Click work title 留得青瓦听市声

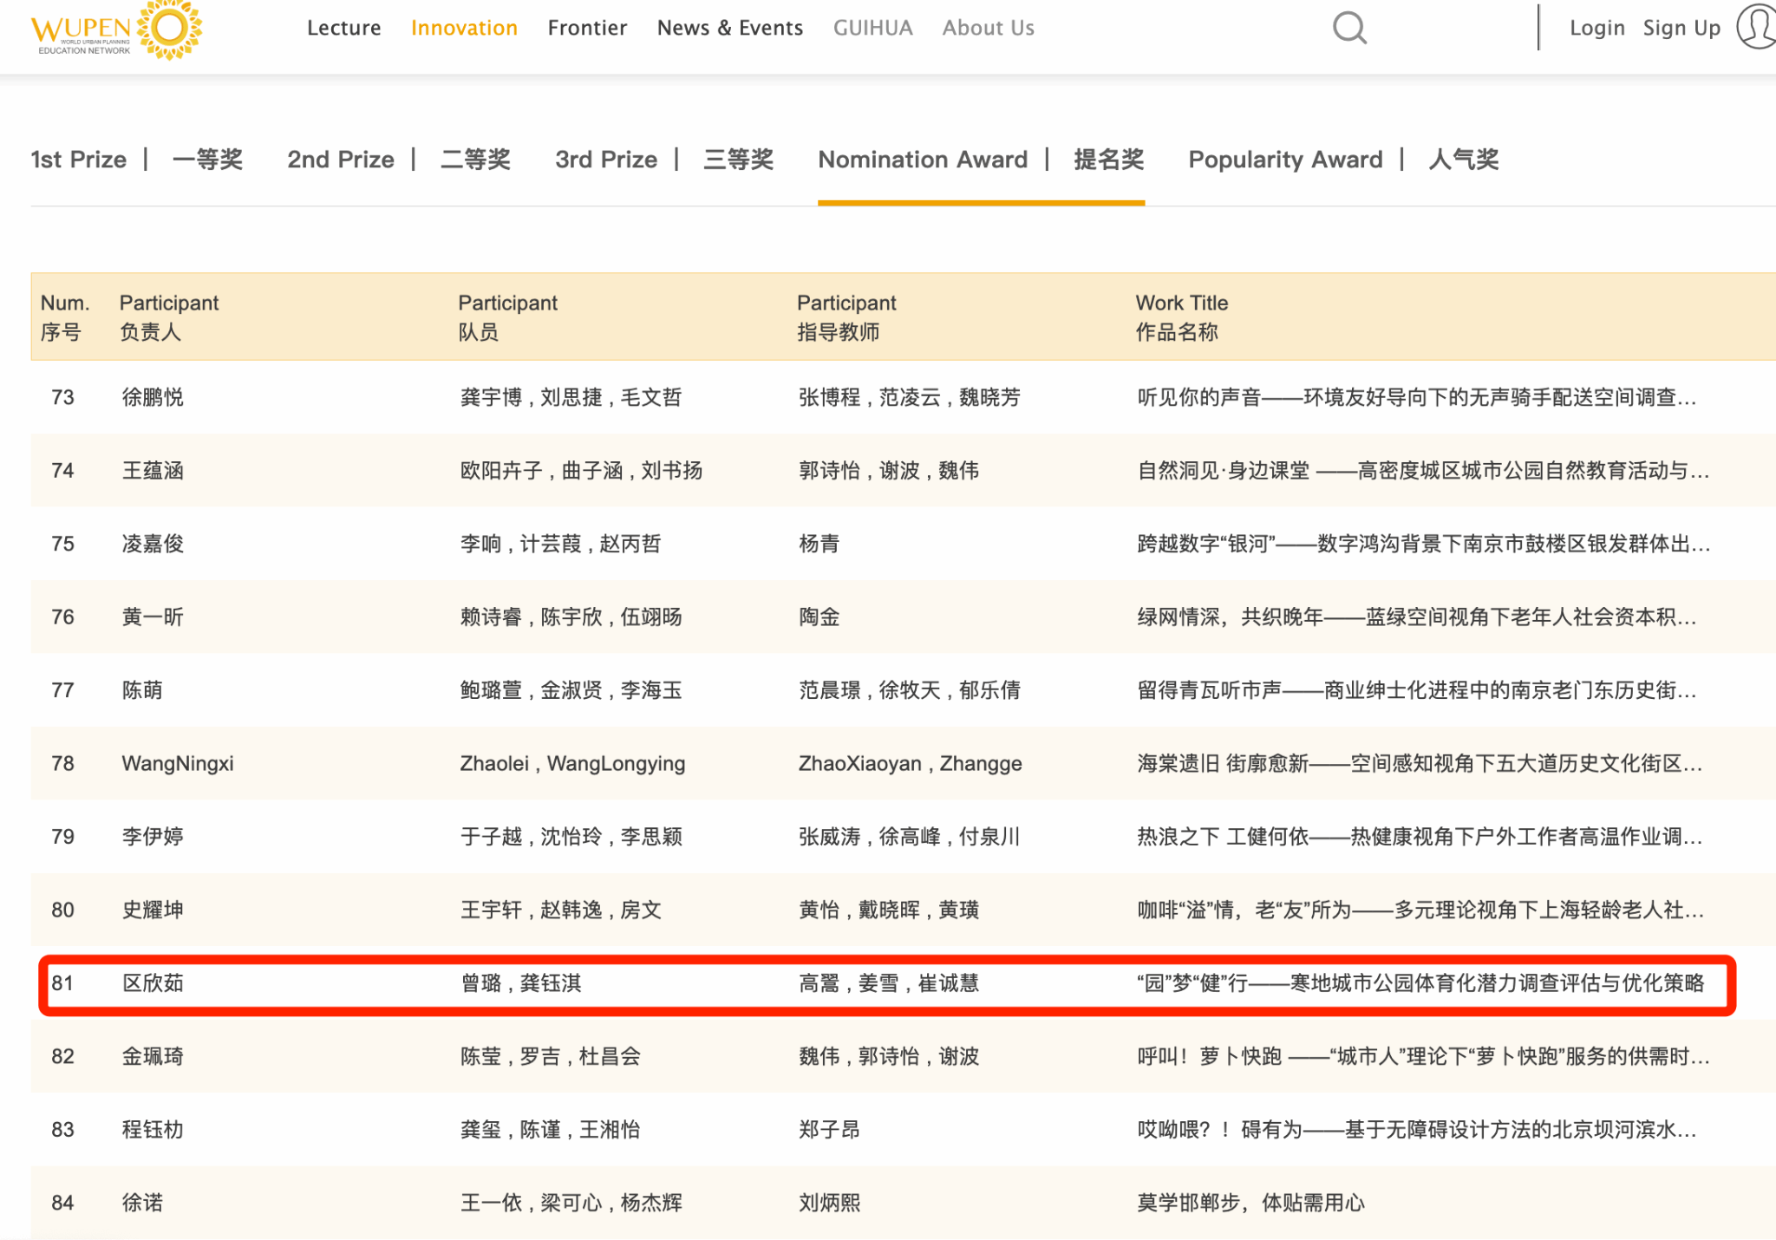[1417, 690]
